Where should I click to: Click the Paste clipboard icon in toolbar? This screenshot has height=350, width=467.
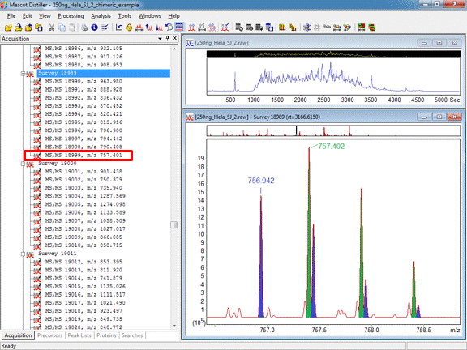tap(72, 28)
